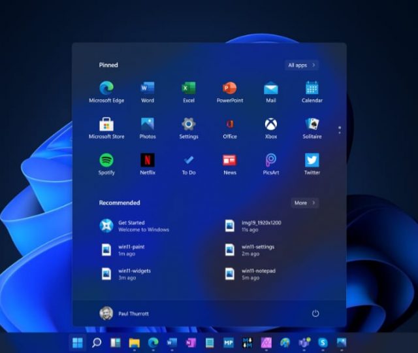Click the Power button

(x=315, y=313)
